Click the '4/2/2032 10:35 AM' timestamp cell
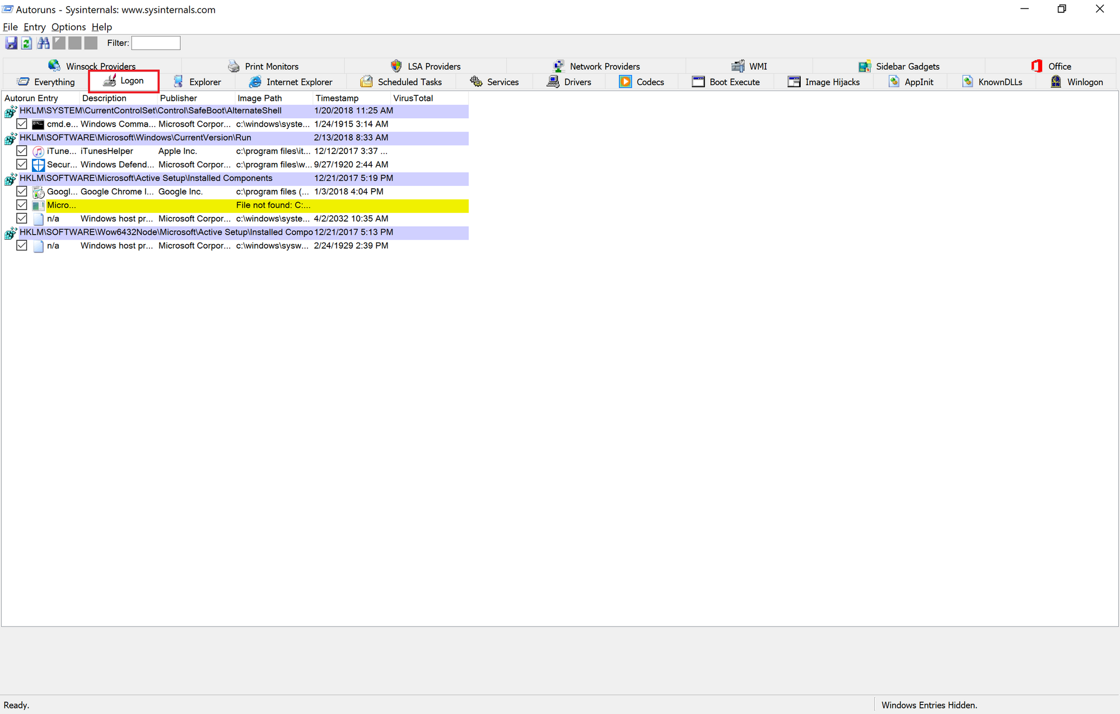This screenshot has height=714, width=1120. pyautogui.click(x=351, y=218)
